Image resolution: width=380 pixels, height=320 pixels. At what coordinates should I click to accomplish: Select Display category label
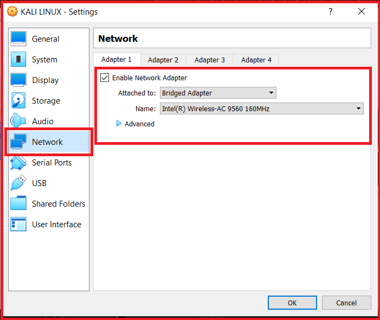(46, 80)
